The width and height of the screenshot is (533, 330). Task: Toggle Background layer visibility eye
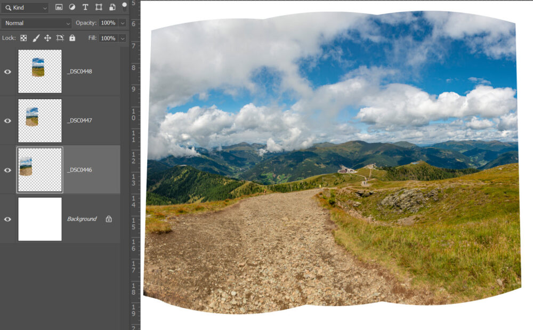pyautogui.click(x=7, y=219)
